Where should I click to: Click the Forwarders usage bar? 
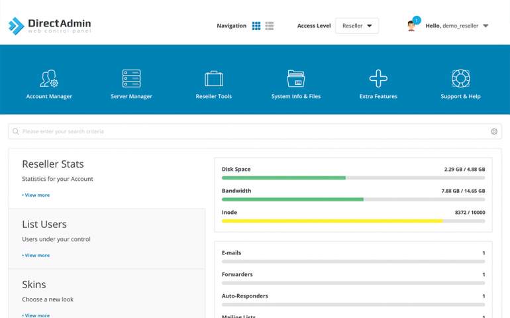(353, 283)
